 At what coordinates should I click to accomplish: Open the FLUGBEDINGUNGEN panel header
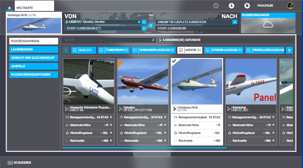click(268, 15)
